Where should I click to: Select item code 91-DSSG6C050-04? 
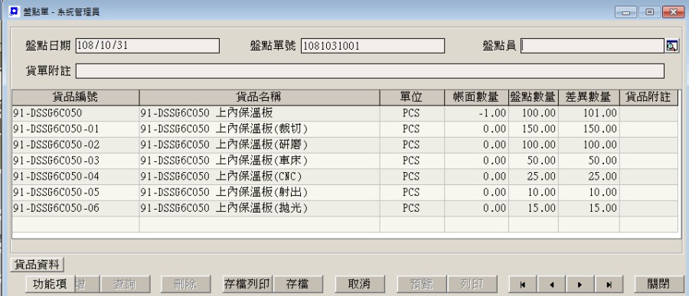pyautogui.click(x=75, y=177)
